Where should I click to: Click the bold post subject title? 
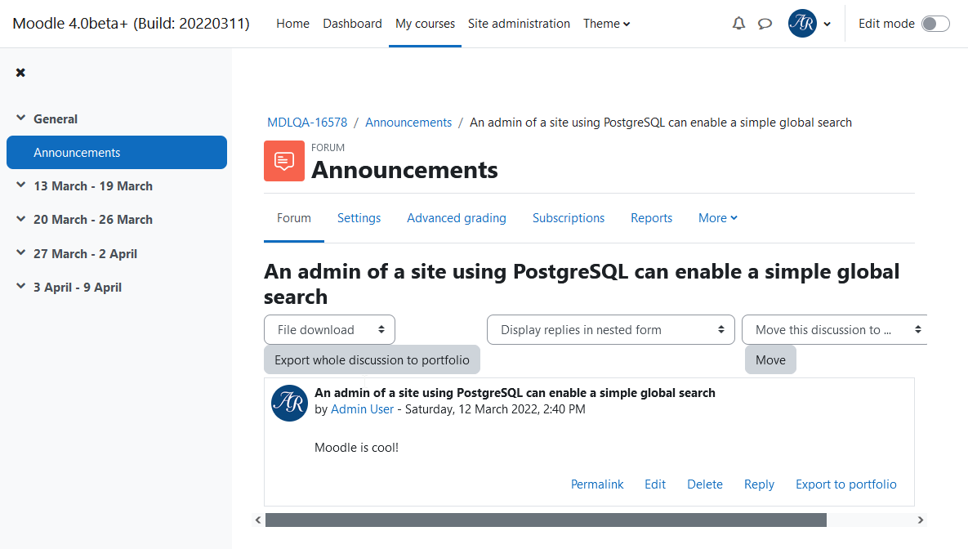click(515, 393)
